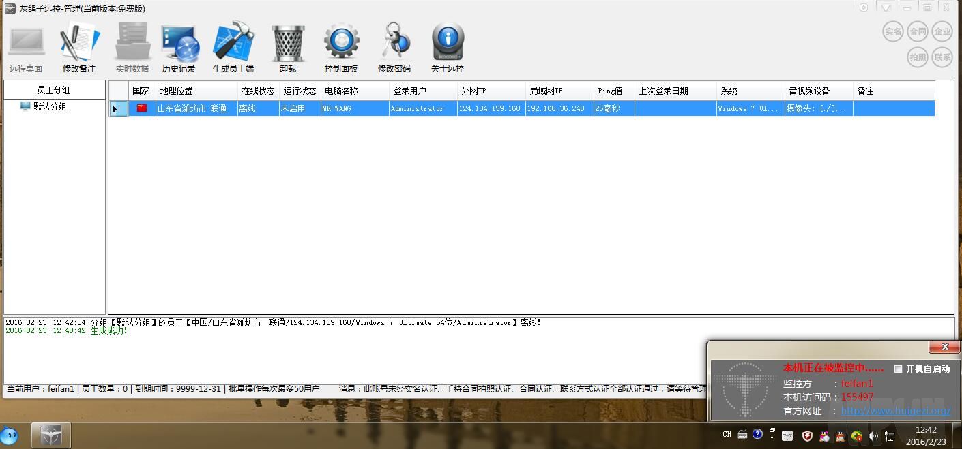The image size is (962, 449).
Task: Click the 卸载 trash bin icon
Action: tap(288, 48)
